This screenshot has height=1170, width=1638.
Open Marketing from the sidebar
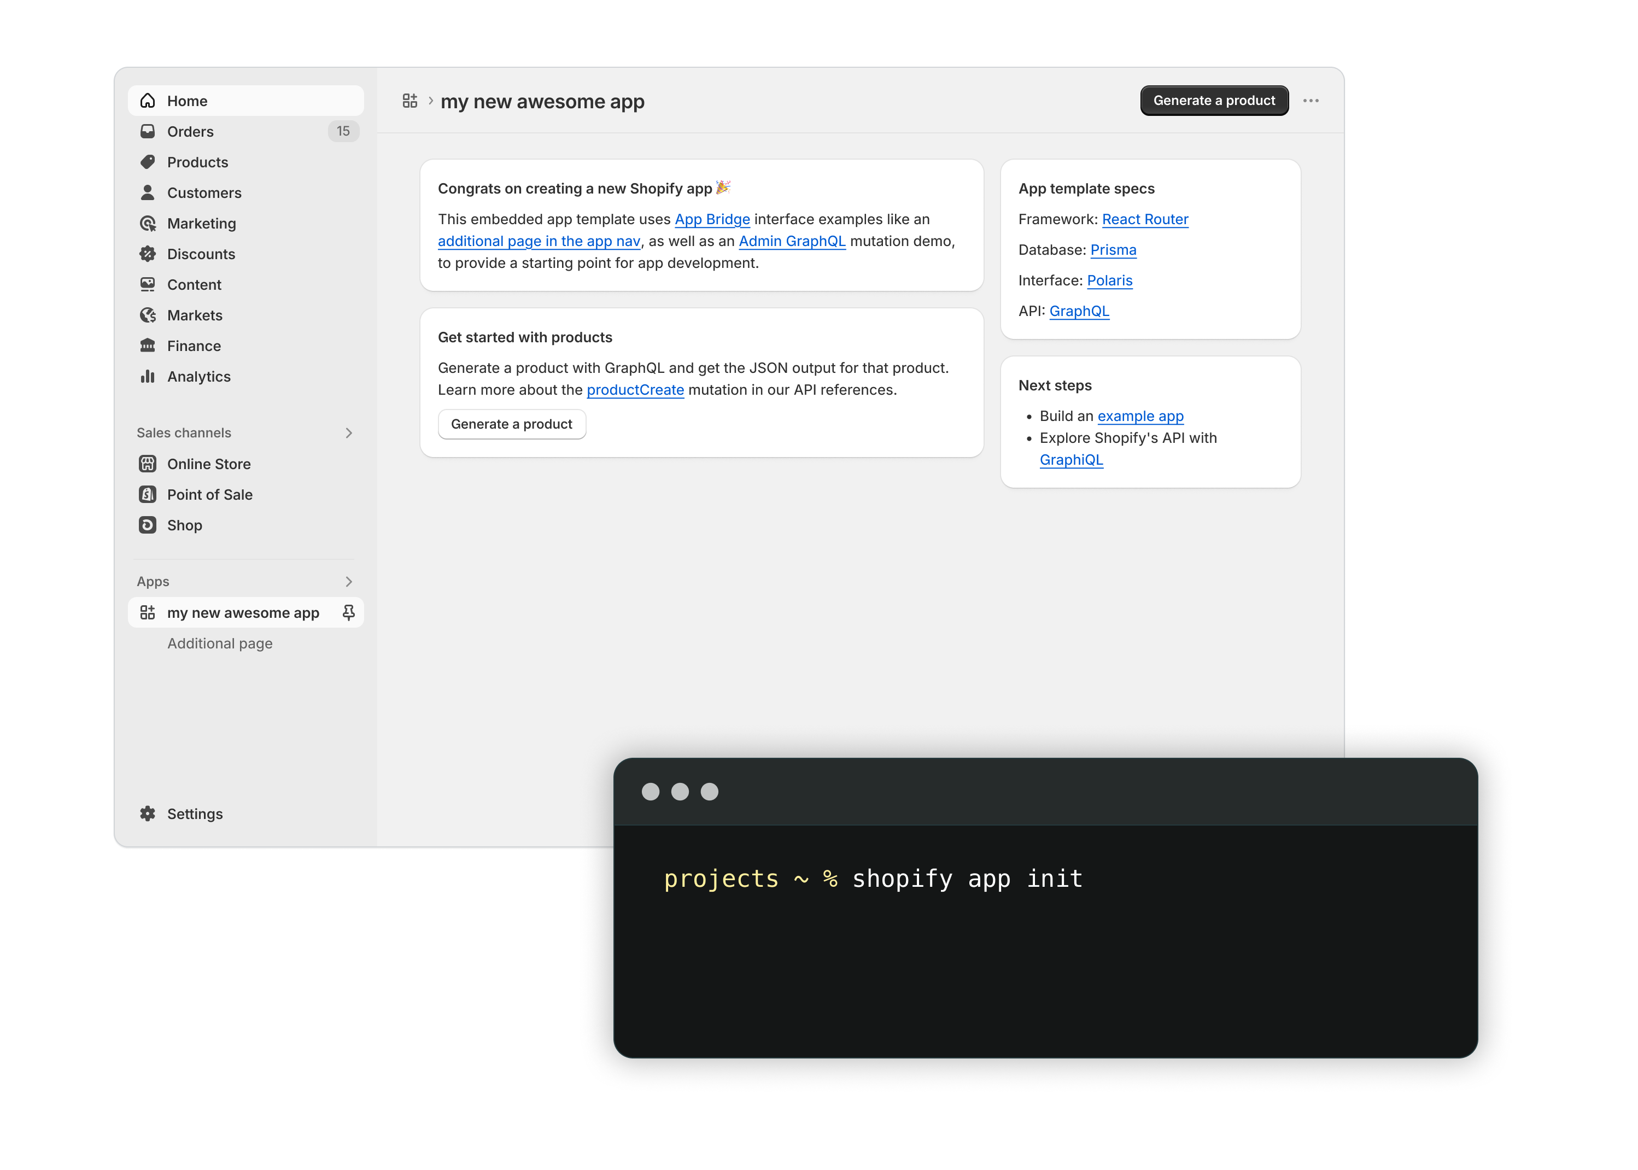[202, 223]
